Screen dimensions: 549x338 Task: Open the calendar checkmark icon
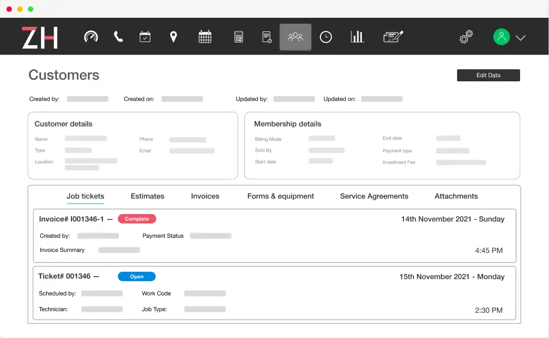click(145, 37)
